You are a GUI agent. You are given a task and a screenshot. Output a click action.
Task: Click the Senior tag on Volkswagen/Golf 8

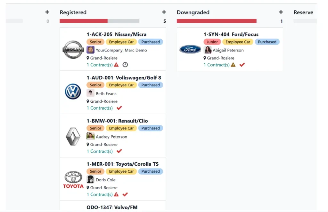(95, 85)
